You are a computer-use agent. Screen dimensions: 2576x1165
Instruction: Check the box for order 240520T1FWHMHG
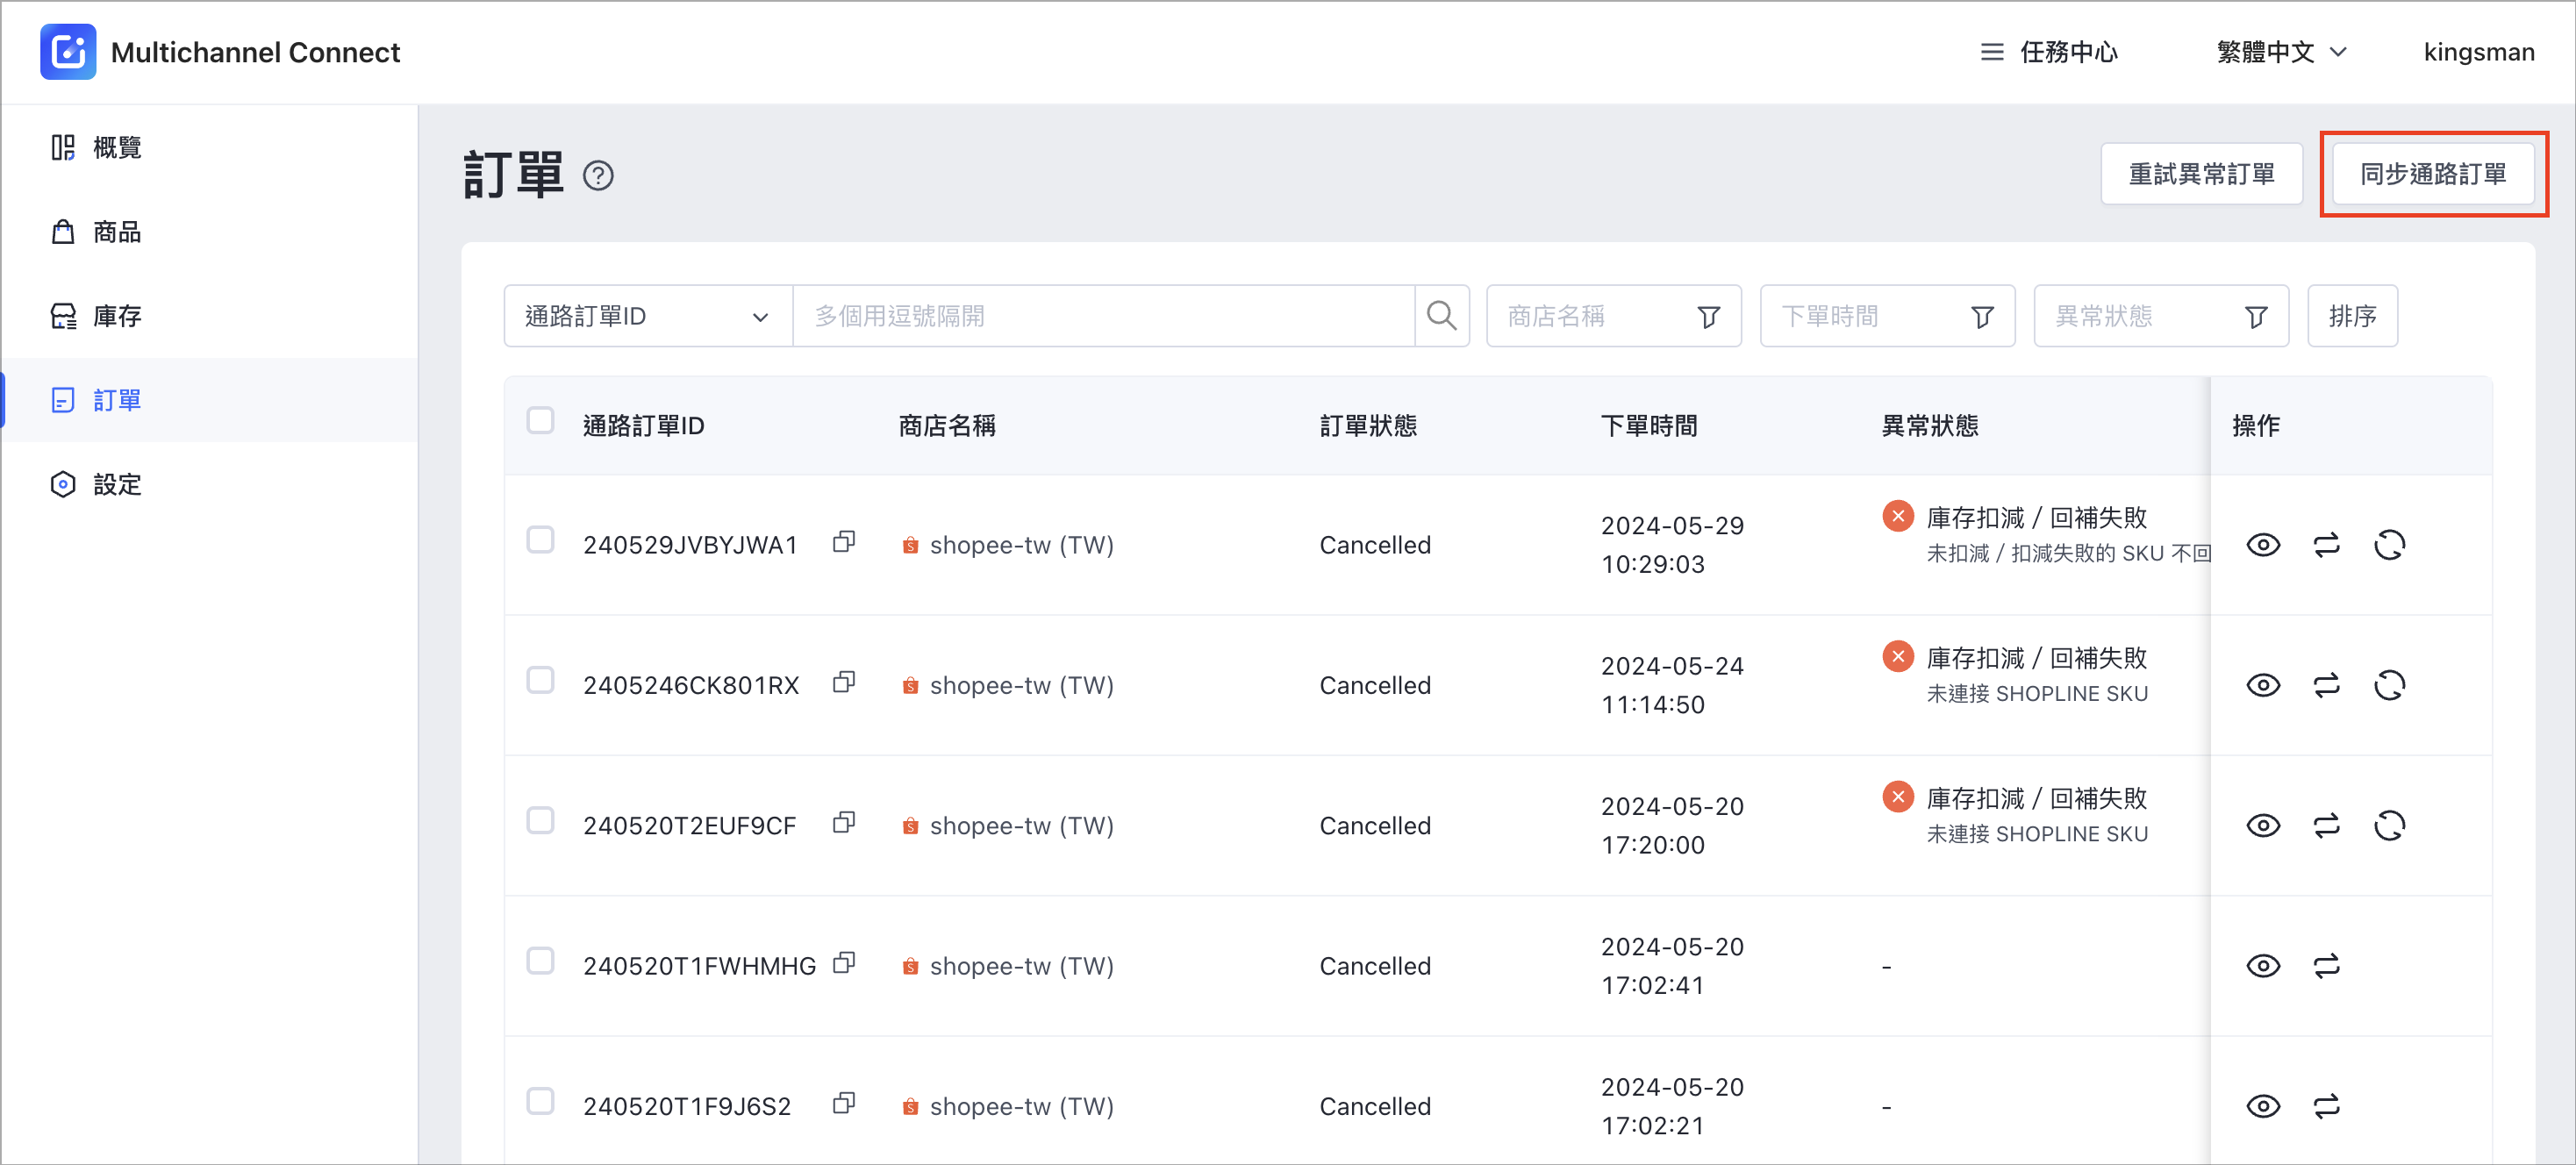point(540,961)
